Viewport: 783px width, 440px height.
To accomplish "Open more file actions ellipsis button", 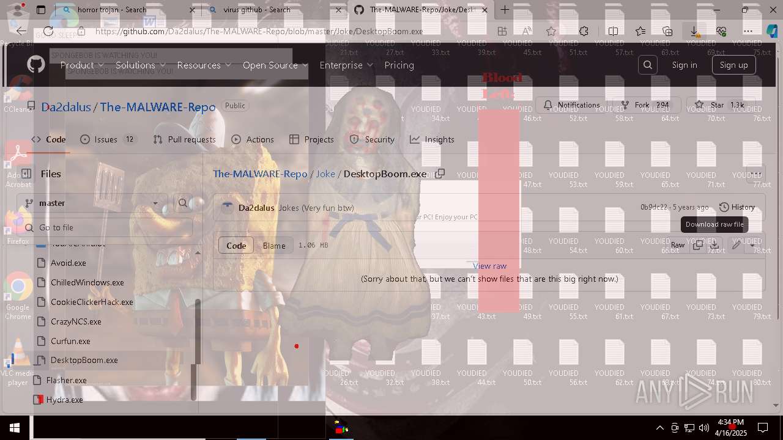I will (756, 174).
